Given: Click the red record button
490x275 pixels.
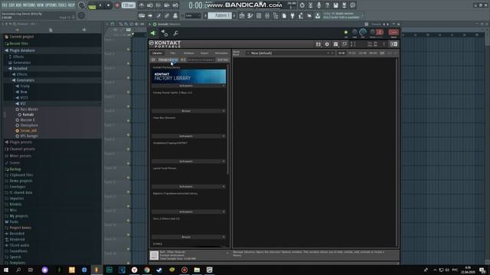Looking at the screenshot, I should pyautogui.click(x=117, y=5).
